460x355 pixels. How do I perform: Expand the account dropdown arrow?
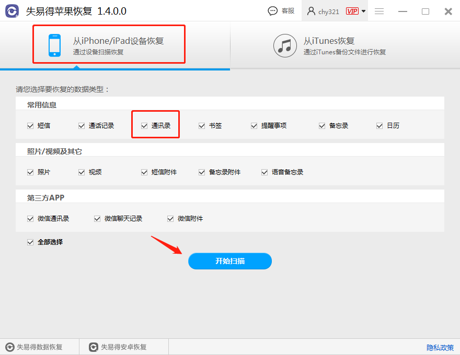(363, 11)
